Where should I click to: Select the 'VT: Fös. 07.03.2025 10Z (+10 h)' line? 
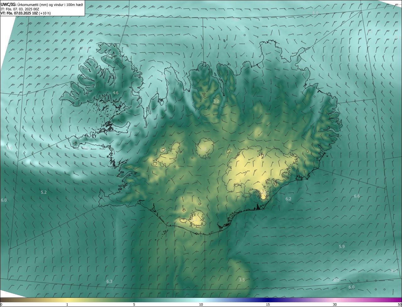[26, 13]
